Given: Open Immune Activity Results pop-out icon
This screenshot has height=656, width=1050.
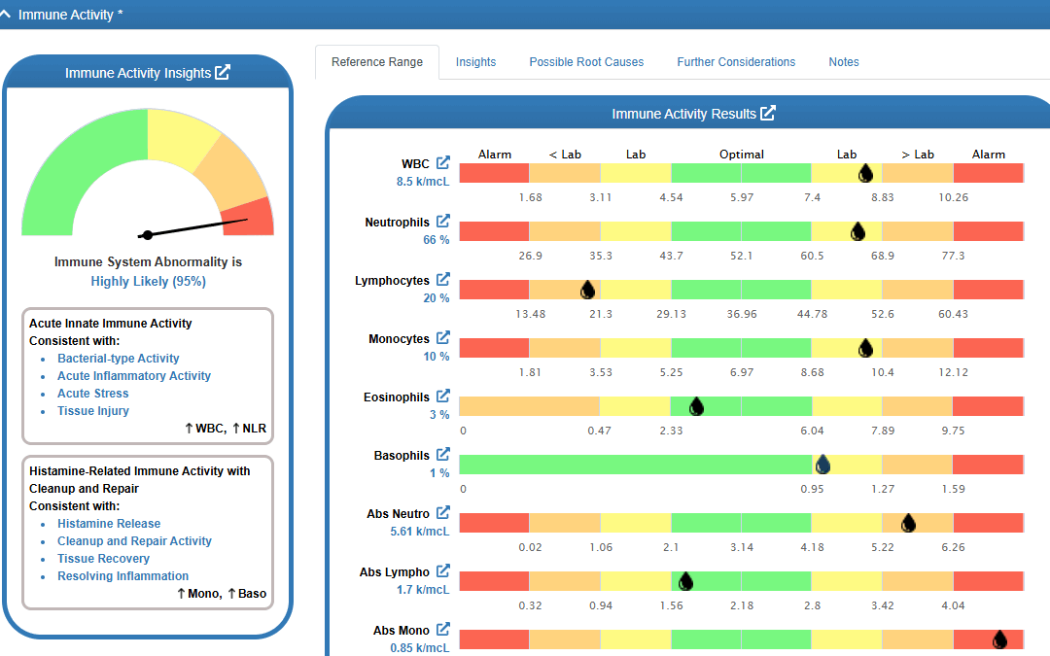Looking at the screenshot, I should click(767, 113).
